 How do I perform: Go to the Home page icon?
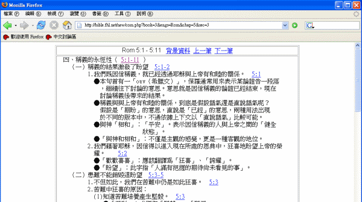67,25
